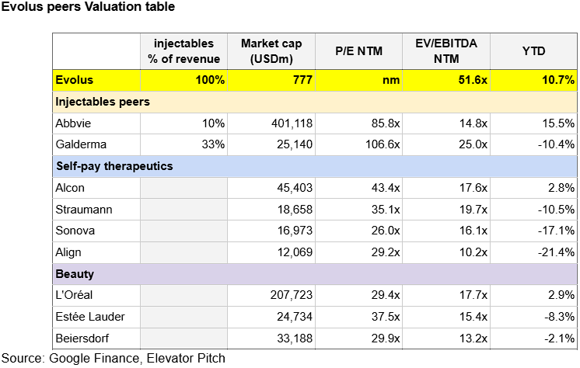Select Galderma P/E value 106.6x
580x368 pixels.
pos(383,144)
